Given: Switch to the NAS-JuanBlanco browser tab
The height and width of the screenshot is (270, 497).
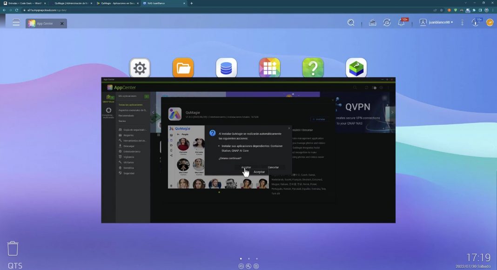Looking at the screenshot, I should (x=163, y=3).
